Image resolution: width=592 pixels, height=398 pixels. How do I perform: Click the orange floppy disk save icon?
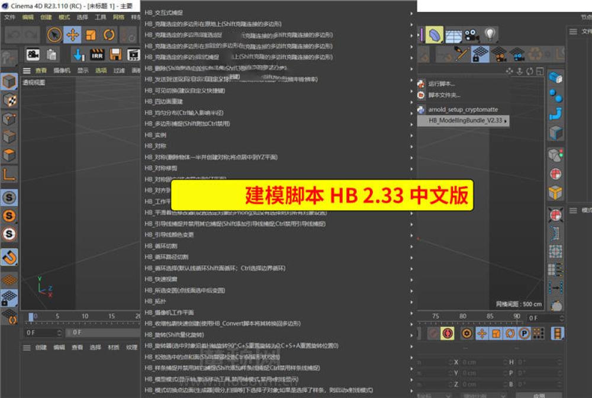pyautogui.click(x=115, y=55)
